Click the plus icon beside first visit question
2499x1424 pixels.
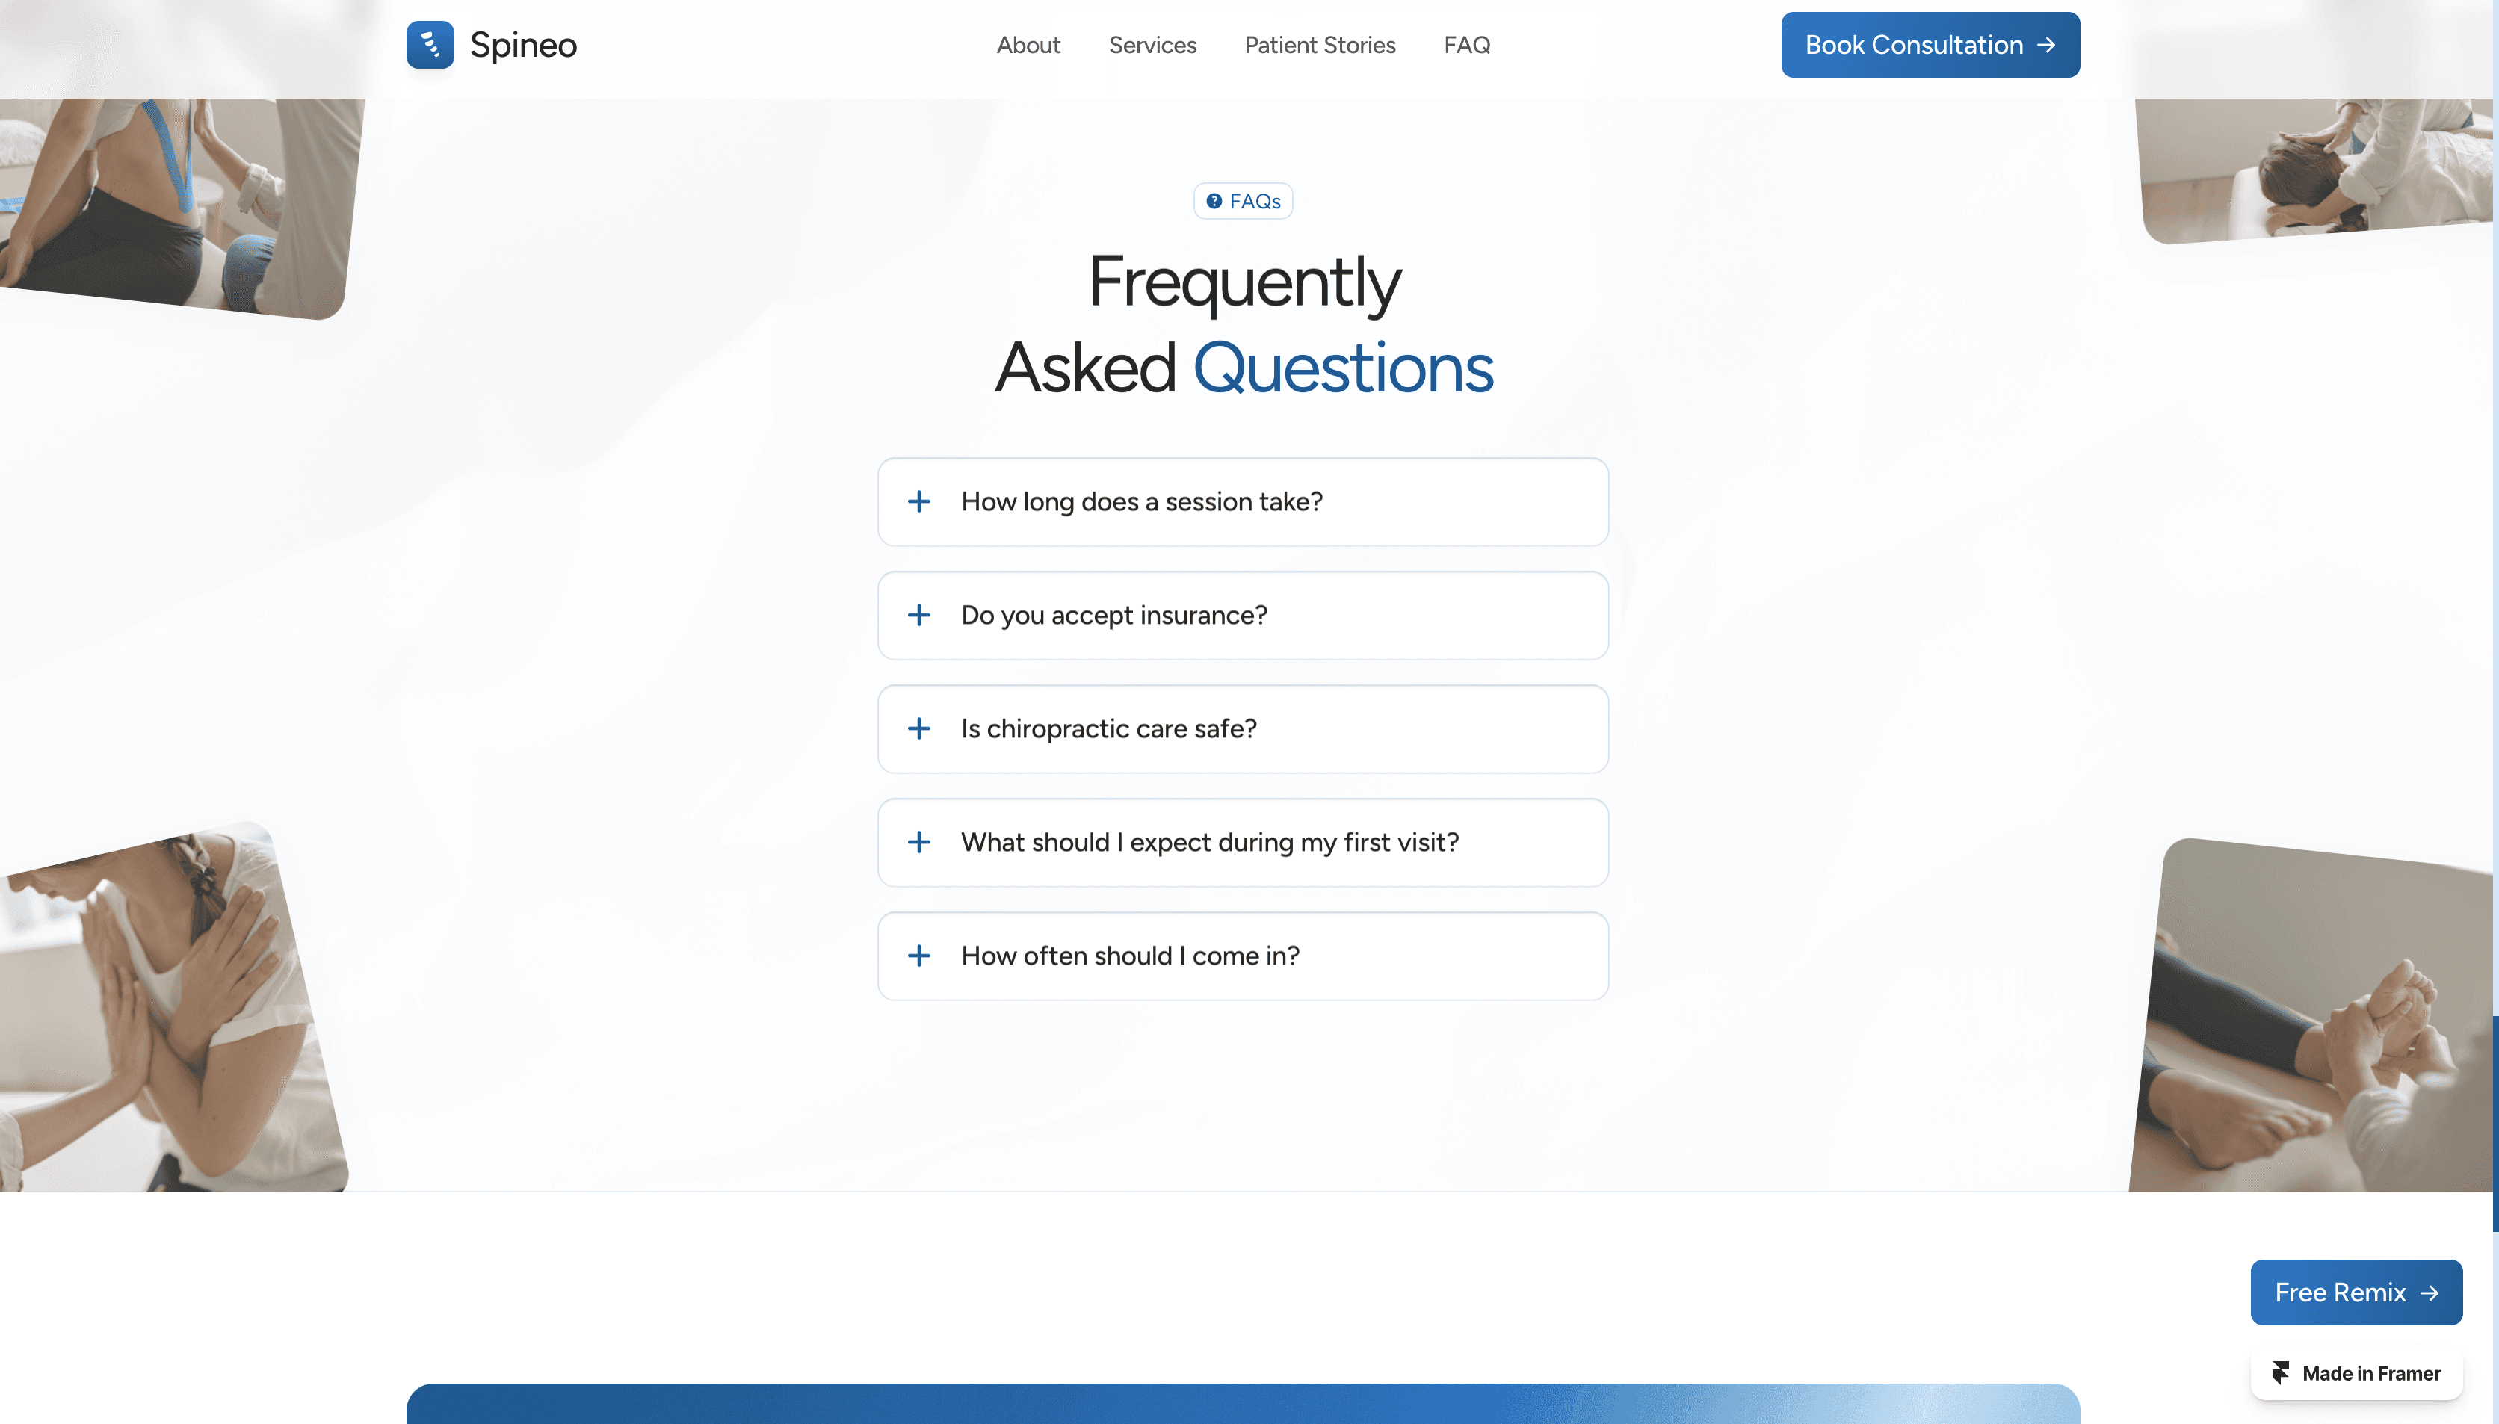[x=918, y=842]
